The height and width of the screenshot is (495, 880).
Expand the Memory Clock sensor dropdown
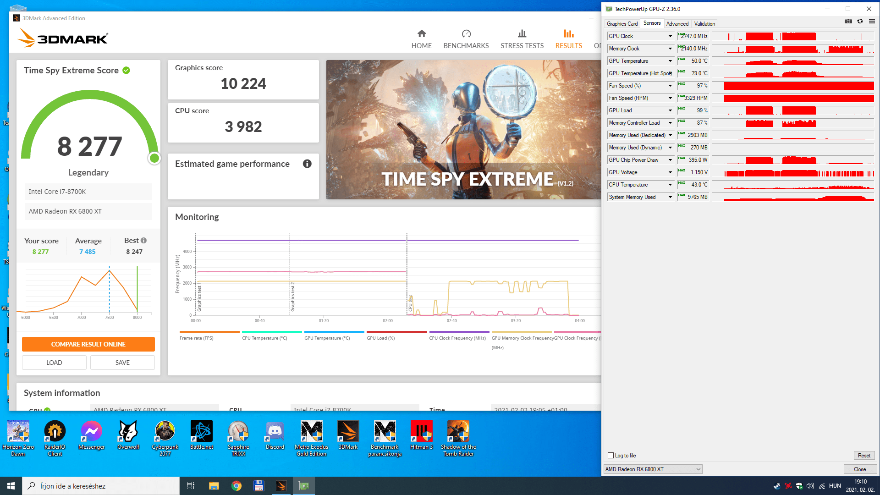pyautogui.click(x=670, y=49)
